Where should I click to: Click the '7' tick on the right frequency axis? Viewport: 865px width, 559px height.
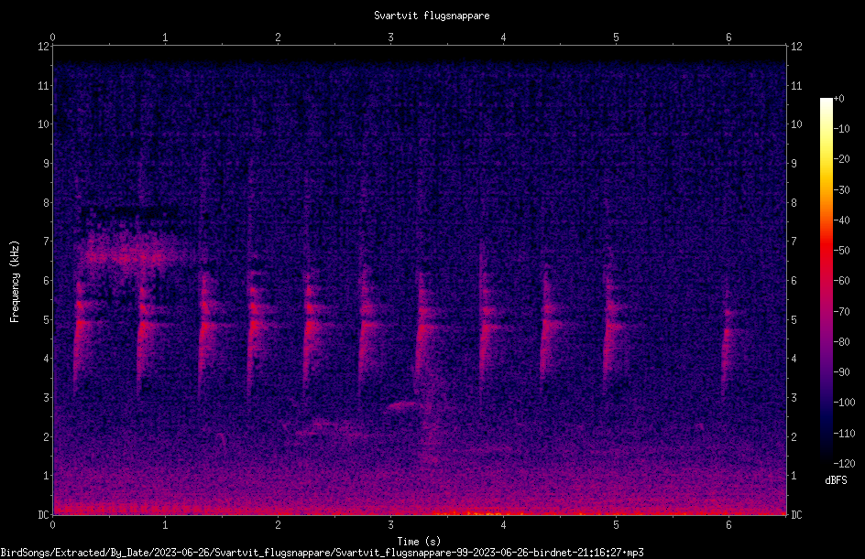794,242
